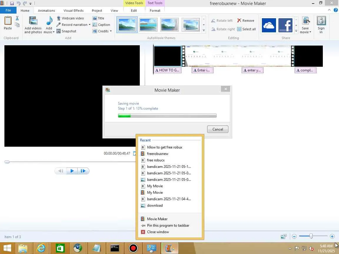Click Rotate right in Editing group
This screenshot has width=339, height=254.
pos(223,29)
